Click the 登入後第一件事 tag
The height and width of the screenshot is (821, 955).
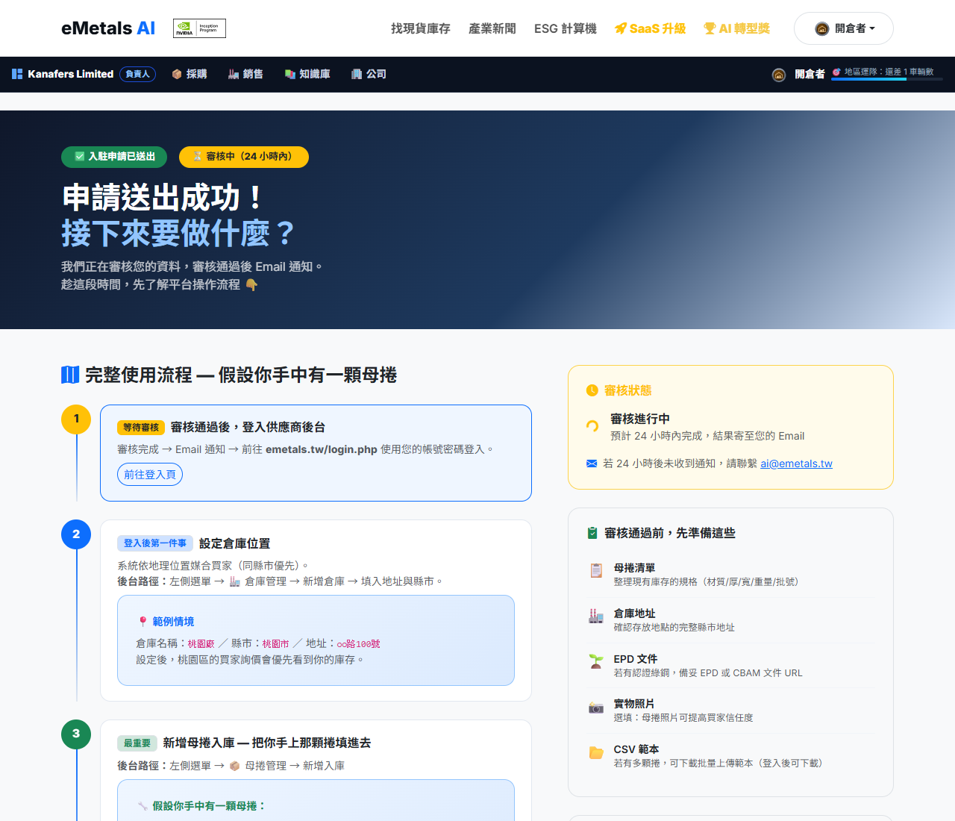(155, 543)
